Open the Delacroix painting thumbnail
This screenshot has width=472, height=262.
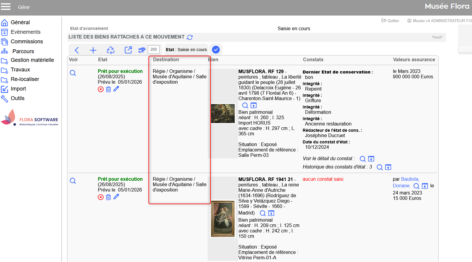223,114
